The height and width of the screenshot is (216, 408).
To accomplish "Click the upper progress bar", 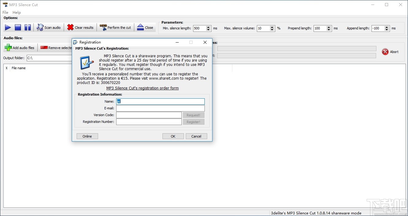I will (x=297, y=48).
